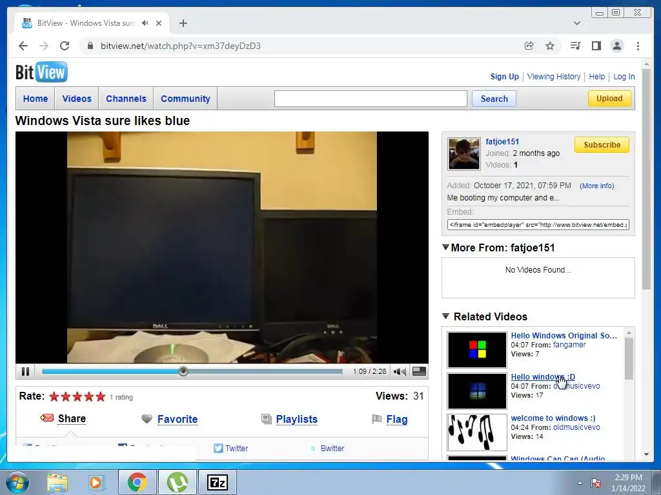Reload the current page

click(x=65, y=46)
